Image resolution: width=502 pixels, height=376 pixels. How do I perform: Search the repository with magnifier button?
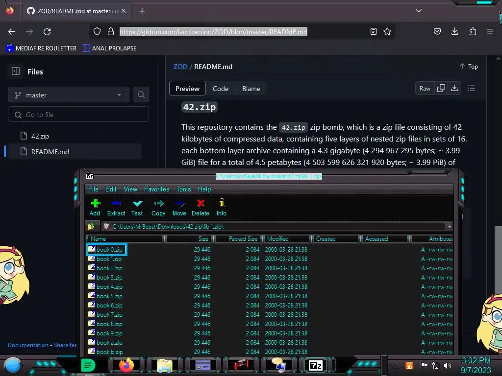[x=141, y=94]
